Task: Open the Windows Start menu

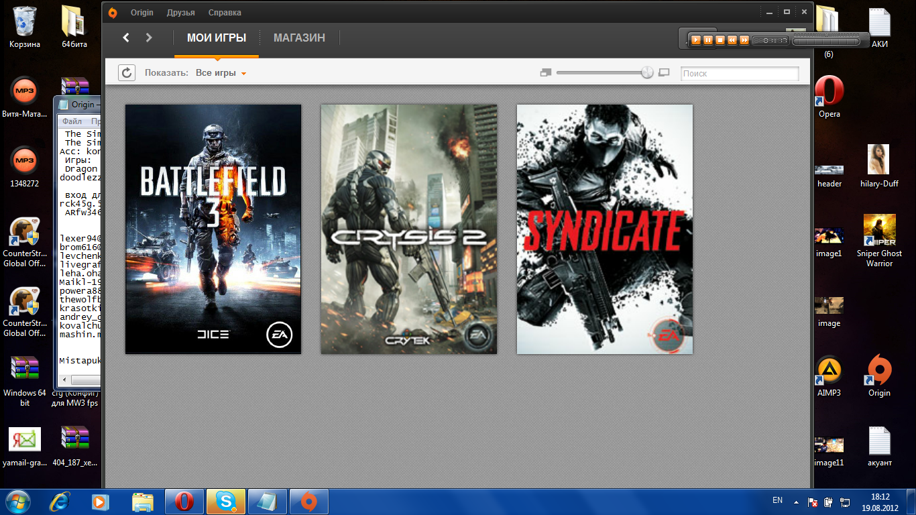Action: [x=19, y=502]
